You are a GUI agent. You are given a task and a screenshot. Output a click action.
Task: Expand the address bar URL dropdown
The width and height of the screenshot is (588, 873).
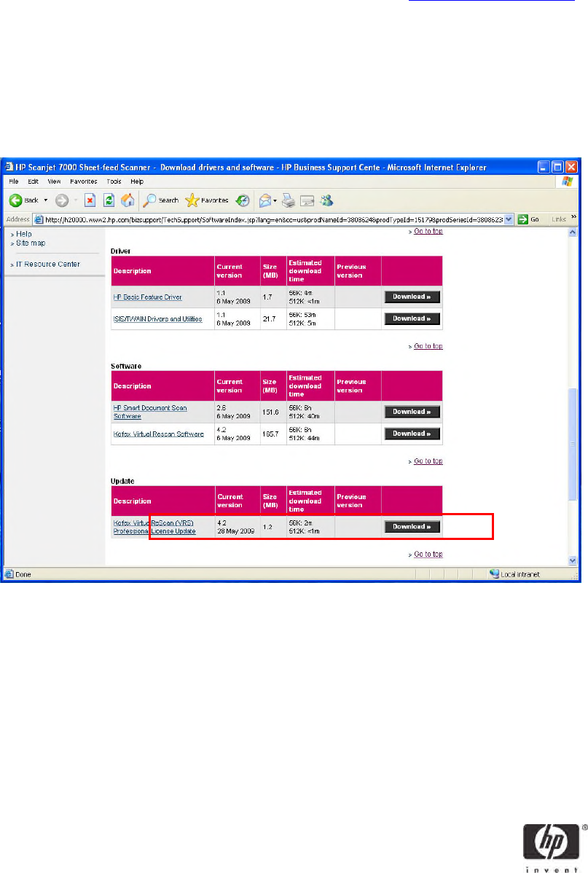coord(509,219)
